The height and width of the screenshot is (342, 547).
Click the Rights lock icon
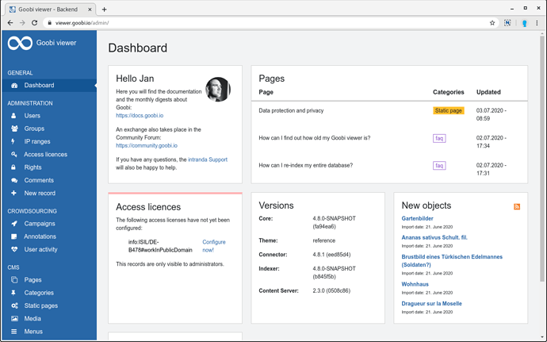coord(13,167)
